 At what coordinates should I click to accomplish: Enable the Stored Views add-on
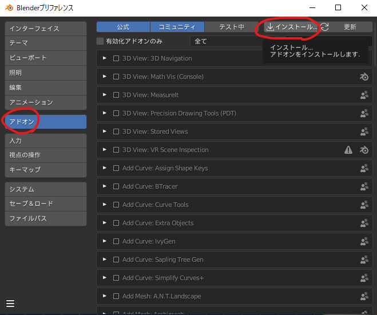click(116, 131)
